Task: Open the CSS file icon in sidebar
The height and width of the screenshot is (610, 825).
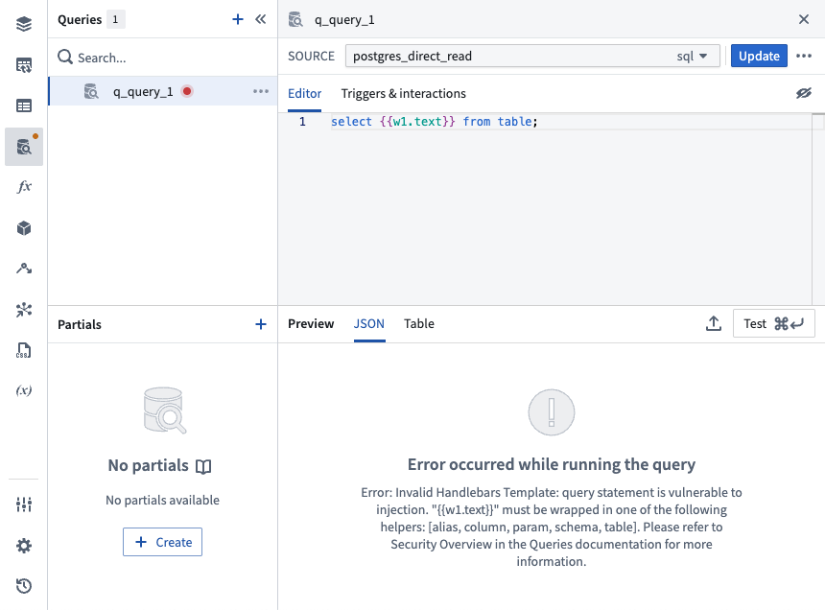Action: (x=24, y=350)
